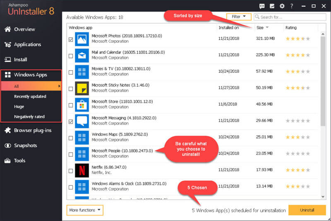Click the Movies & TV app icon
The image size is (331, 221).
pyautogui.click(x=82, y=72)
